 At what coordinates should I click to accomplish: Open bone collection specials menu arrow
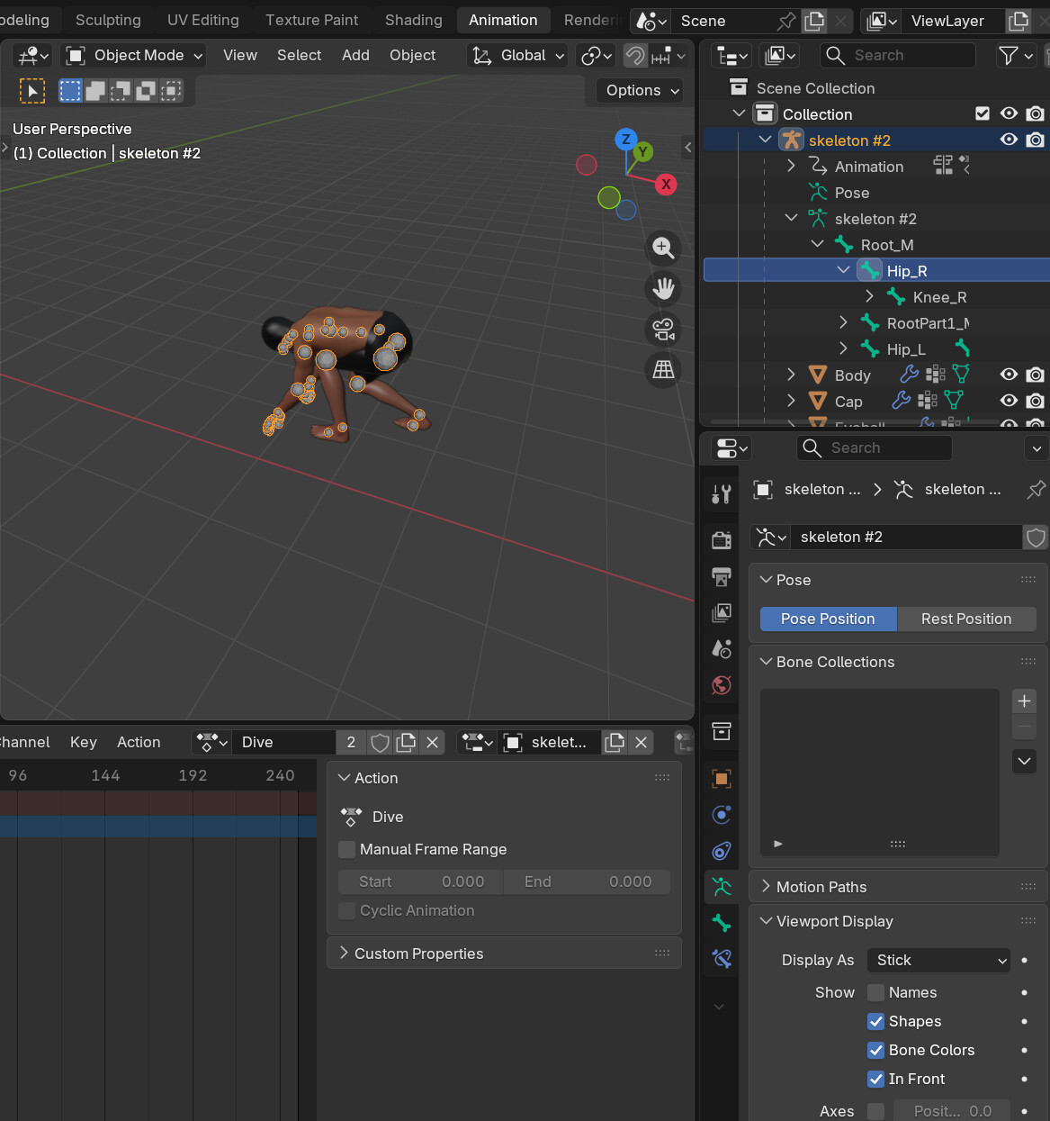[1024, 762]
